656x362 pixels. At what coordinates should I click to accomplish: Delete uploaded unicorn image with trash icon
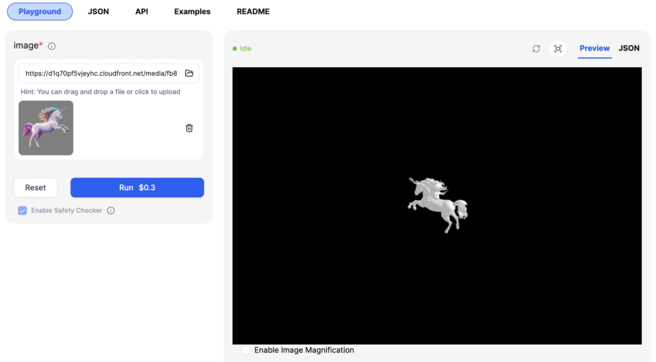(x=189, y=128)
